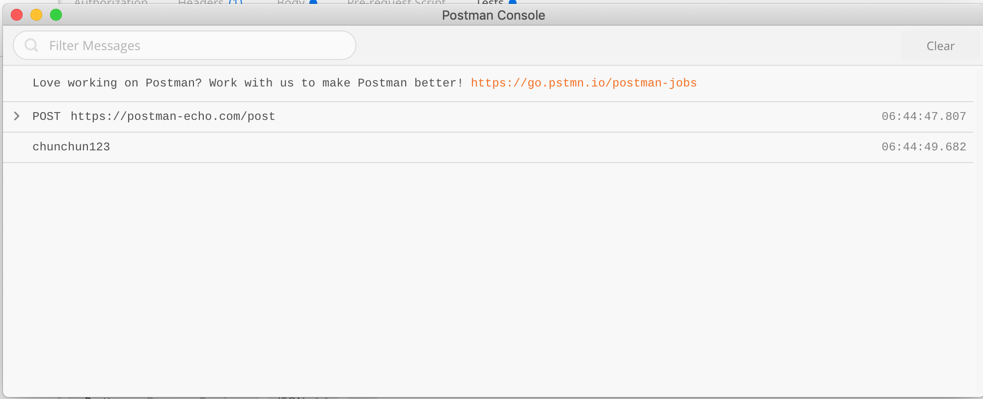Screen dimensions: 983x399
Task: Focus the Filter Messages search field
Action: (x=185, y=45)
